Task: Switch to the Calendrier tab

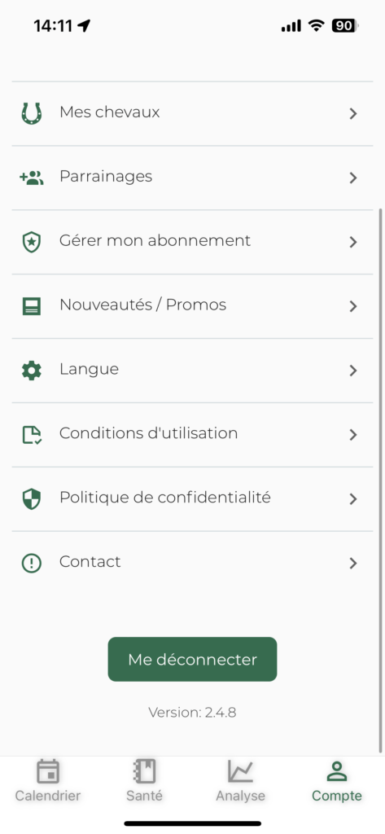Action: (48, 780)
